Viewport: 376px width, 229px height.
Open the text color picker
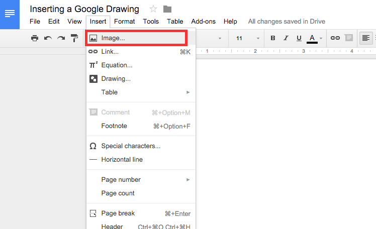pos(314,38)
